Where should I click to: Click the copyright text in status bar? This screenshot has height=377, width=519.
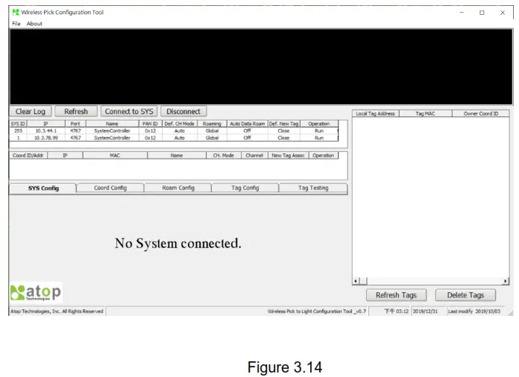tap(57, 311)
